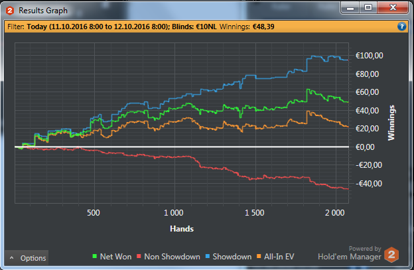The height and width of the screenshot is (270, 414).
Task: Click the Blinds: €10NL filter text
Action: pyautogui.click(x=194, y=27)
